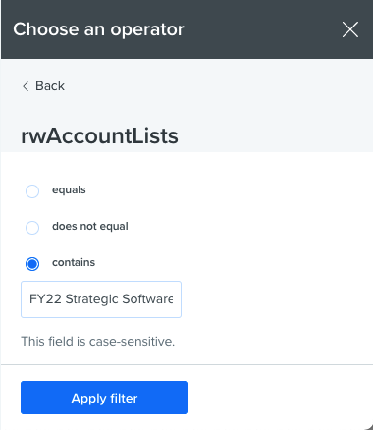Click blank footer area right of Apply filter

click(278, 398)
